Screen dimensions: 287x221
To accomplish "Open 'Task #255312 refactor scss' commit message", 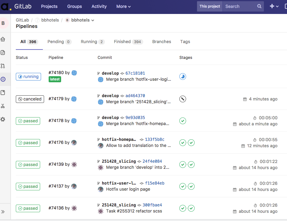I will [134, 211].
